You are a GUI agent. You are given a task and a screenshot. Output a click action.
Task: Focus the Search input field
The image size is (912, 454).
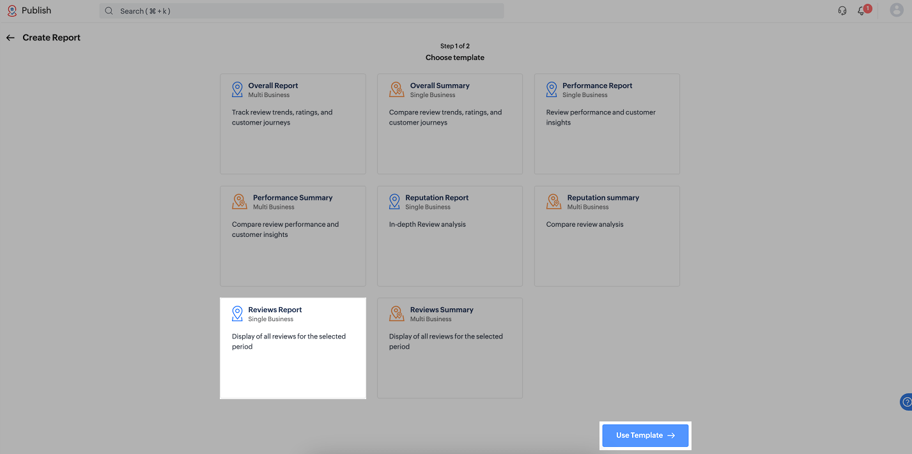(x=302, y=11)
